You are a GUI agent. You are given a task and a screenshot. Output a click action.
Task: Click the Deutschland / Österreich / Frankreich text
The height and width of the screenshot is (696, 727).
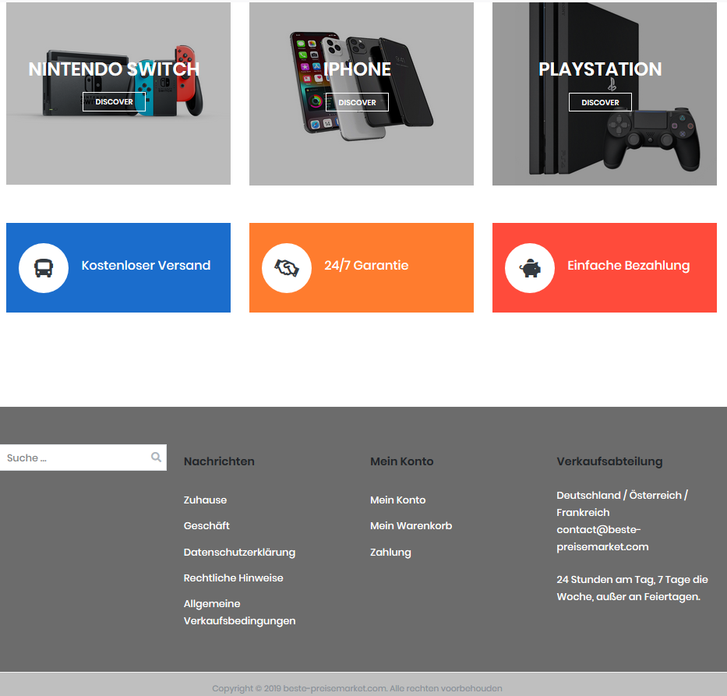[623, 503]
